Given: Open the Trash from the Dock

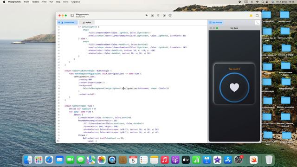Looking at the screenshot, I should 269,160.
